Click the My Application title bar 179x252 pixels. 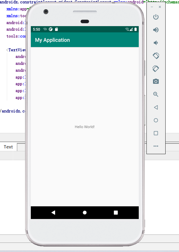click(x=85, y=40)
